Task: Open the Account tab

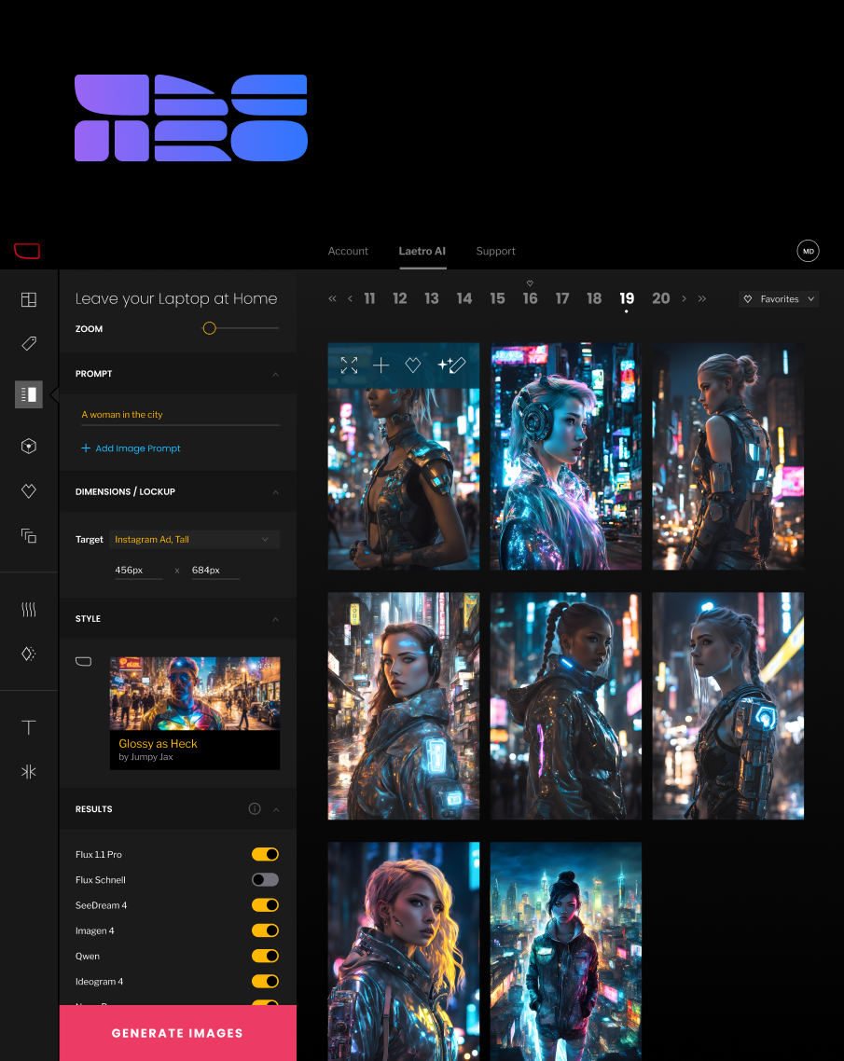Action: (348, 251)
